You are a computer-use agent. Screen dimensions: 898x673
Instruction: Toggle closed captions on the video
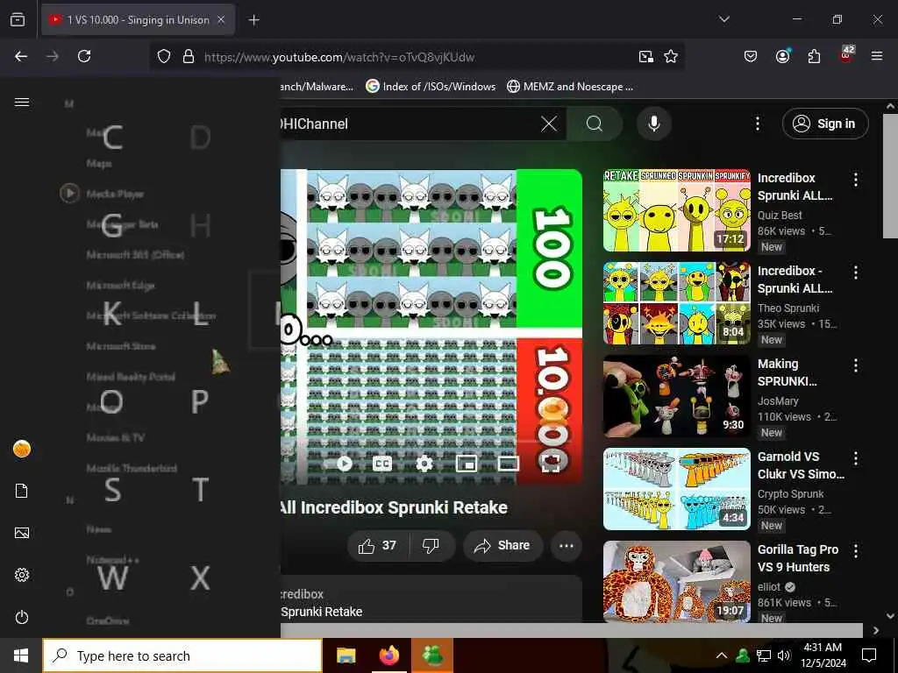pos(382,464)
